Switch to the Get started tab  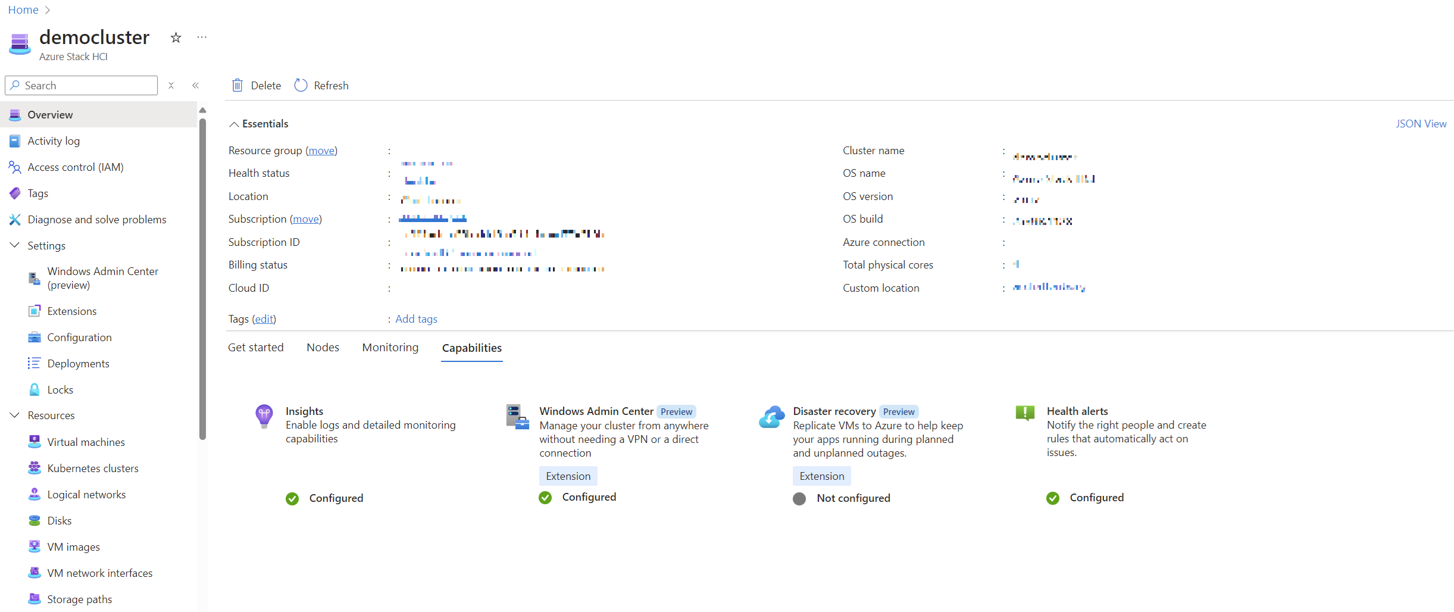pos(256,348)
